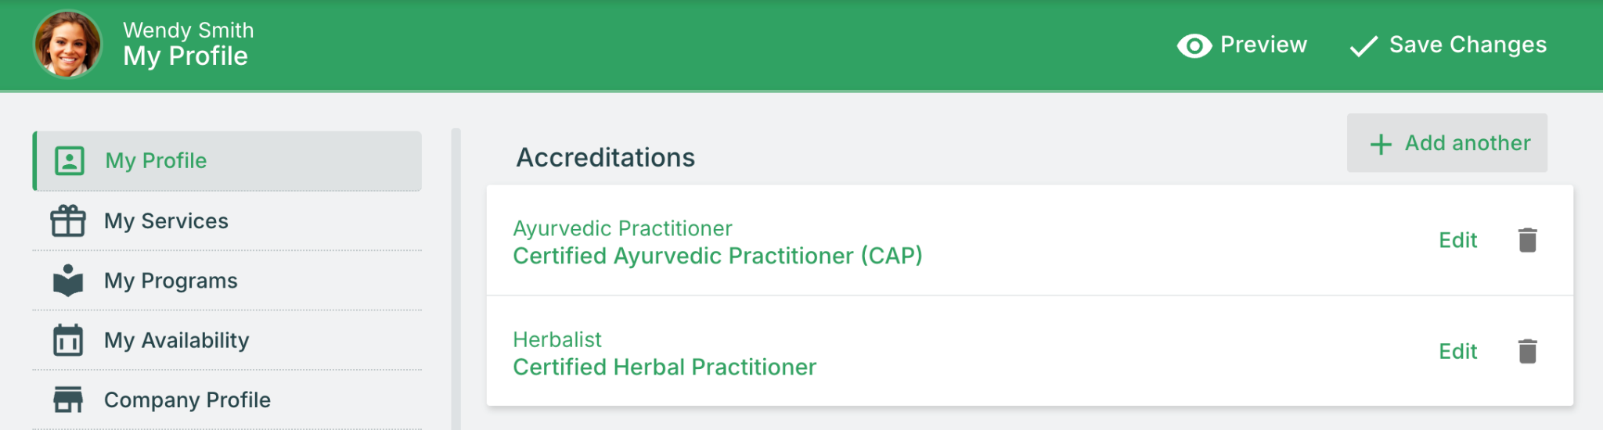Image resolution: width=1603 pixels, height=430 pixels.
Task: Click Wendy Smith's profile avatar photo
Action: 68,45
